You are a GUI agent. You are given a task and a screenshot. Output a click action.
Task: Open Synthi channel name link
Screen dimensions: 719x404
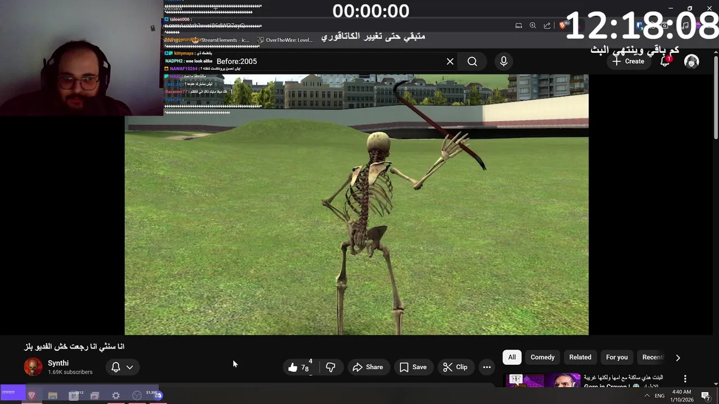[x=58, y=363]
